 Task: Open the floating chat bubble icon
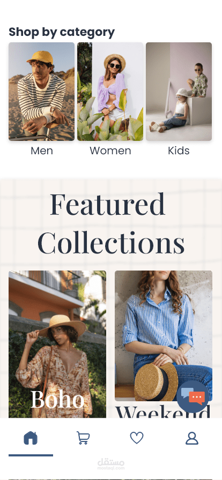coord(193,397)
